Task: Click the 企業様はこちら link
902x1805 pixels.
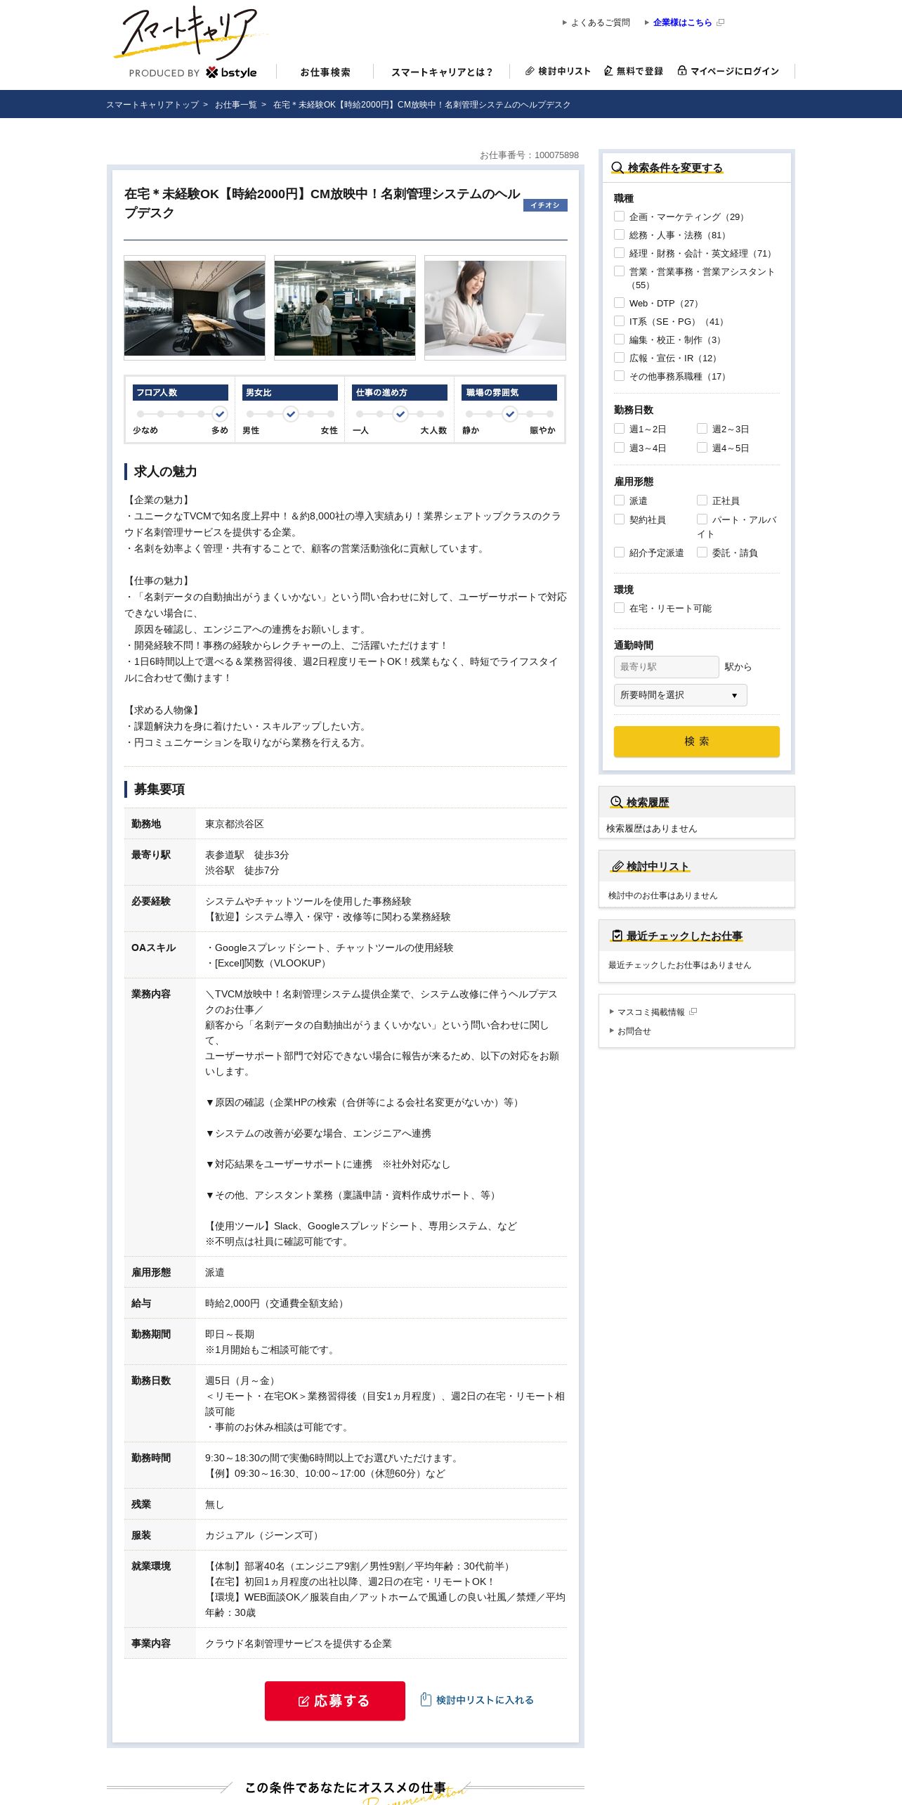Action: pyautogui.click(x=682, y=22)
